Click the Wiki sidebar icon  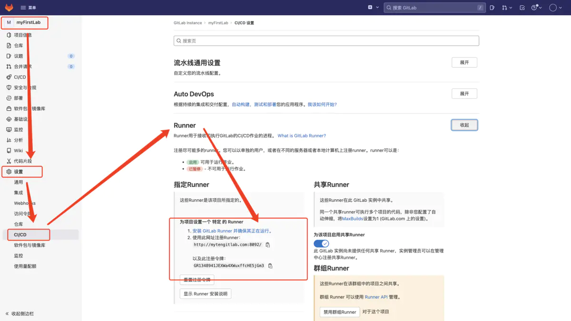click(9, 150)
